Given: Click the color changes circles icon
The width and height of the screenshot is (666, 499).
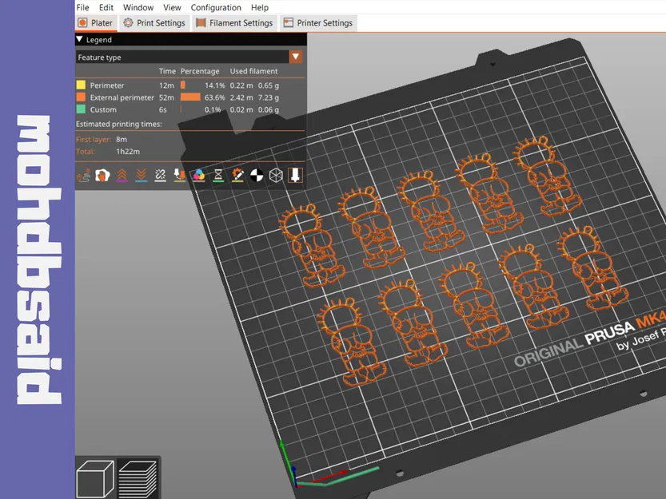Looking at the screenshot, I should pos(199,175).
